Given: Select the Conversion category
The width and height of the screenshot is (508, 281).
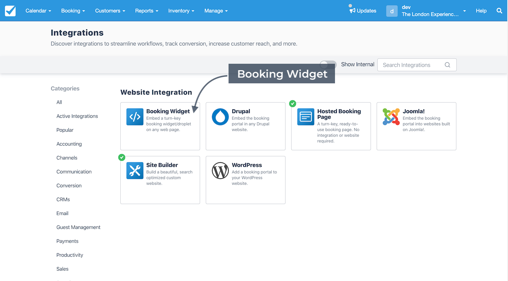Looking at the screenshot, I should click(69, 186).
